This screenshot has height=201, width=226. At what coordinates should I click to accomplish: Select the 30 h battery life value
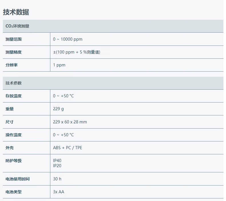57,179
